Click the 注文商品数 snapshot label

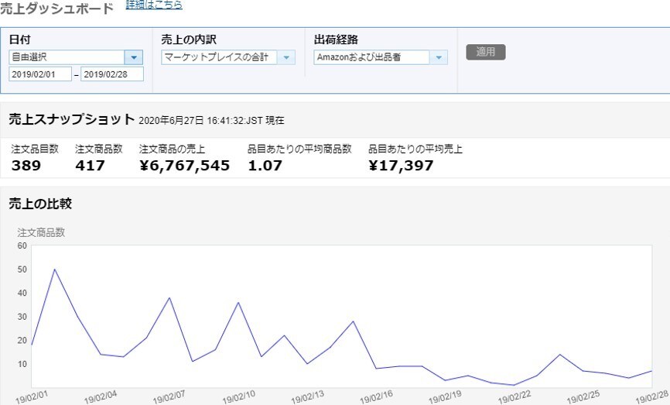[x=99, y=149]
